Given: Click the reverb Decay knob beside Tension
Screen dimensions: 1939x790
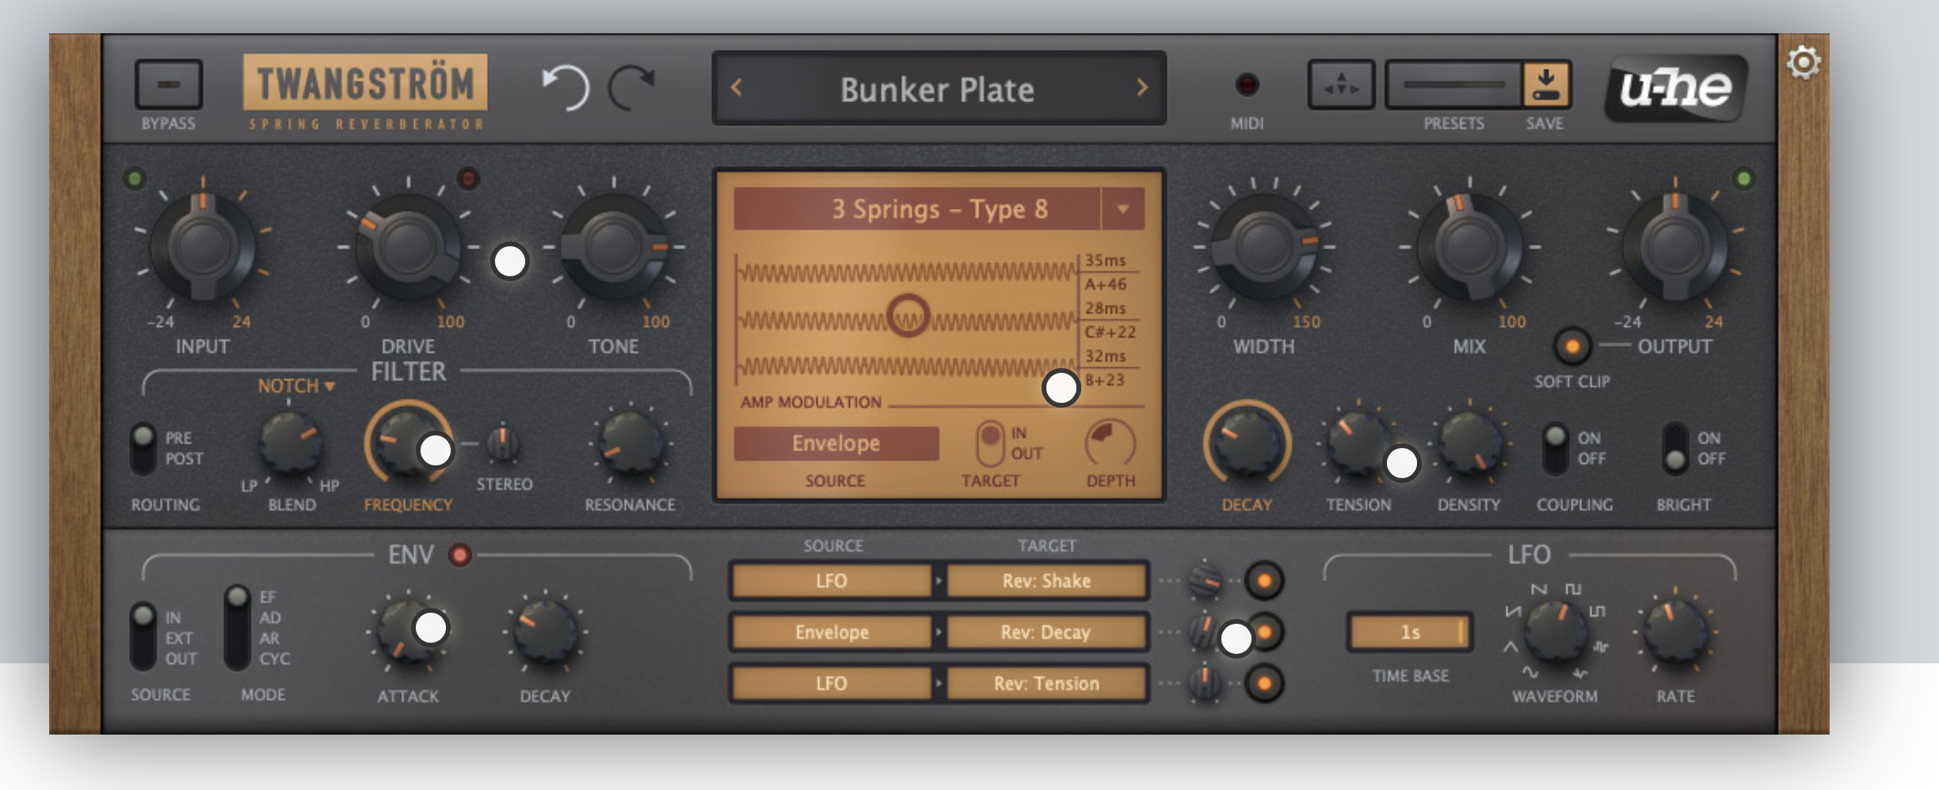Looking at the screenshot, I should coord(1248,443).
